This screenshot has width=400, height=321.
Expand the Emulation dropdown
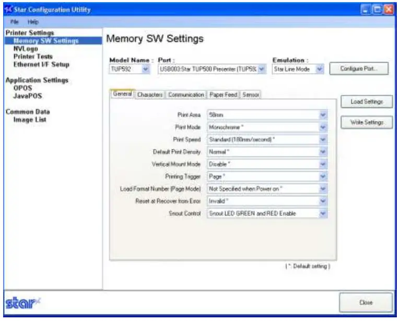coord(298,69)
